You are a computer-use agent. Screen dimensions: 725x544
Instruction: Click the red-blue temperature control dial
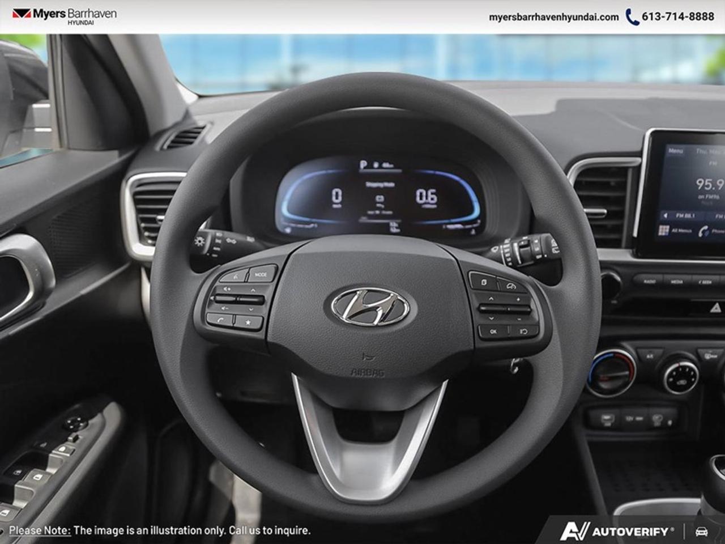(612, 372)
